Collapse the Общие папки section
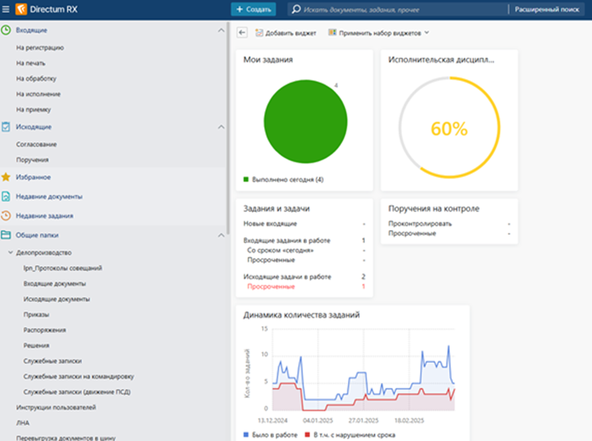 coord(221,235)
